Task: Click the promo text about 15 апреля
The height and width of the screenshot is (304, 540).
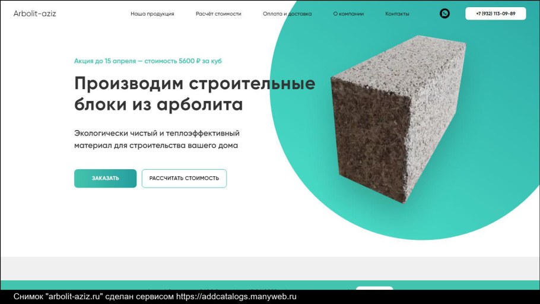Action: 148,61
